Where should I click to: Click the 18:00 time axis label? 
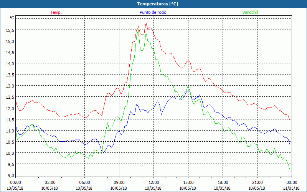223,183
